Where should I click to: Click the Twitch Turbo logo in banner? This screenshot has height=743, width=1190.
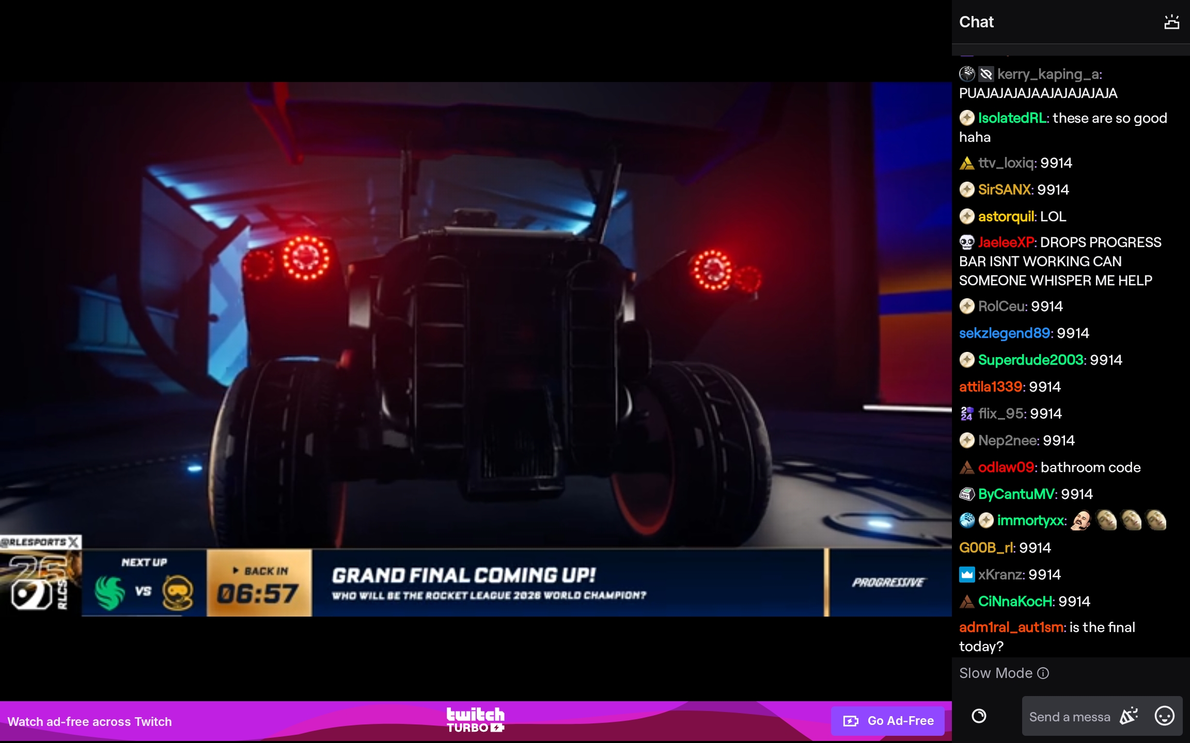[476, 720]
